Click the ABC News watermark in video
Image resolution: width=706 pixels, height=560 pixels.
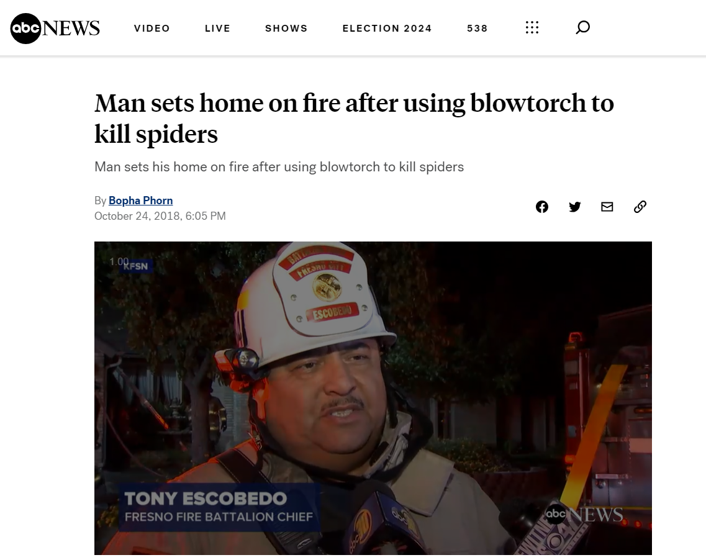pyautogui.click(x=584, y=515)
